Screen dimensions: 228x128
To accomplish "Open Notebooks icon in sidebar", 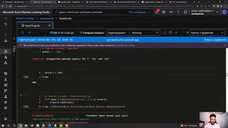I will pyautogui.click(x=6, y=51).
